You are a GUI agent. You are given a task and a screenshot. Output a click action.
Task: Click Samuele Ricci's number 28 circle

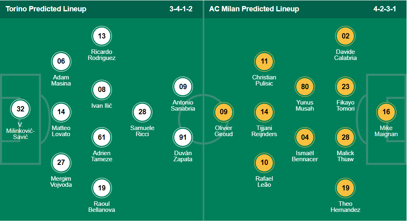142,112
